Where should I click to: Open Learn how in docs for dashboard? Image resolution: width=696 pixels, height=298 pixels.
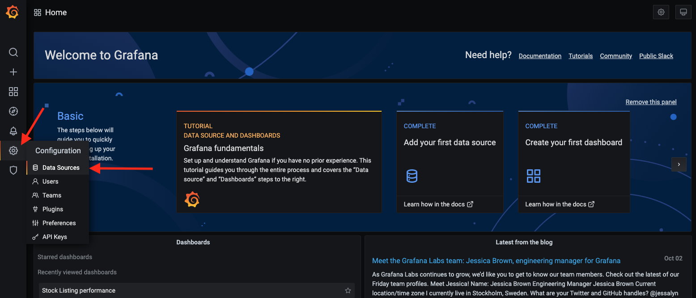tap(560, 204)
